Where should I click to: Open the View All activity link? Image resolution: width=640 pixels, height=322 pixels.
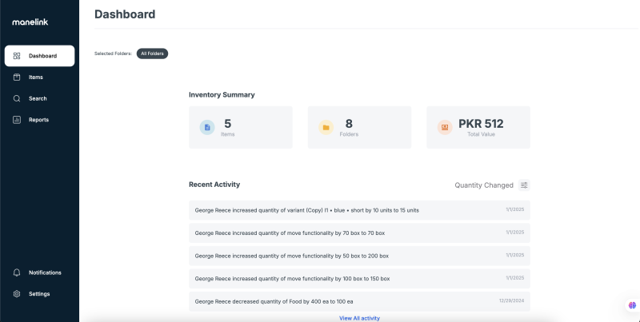pos(359,318)
